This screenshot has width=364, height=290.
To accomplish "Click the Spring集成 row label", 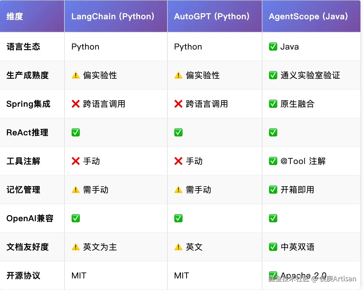I will pos(28,104).
